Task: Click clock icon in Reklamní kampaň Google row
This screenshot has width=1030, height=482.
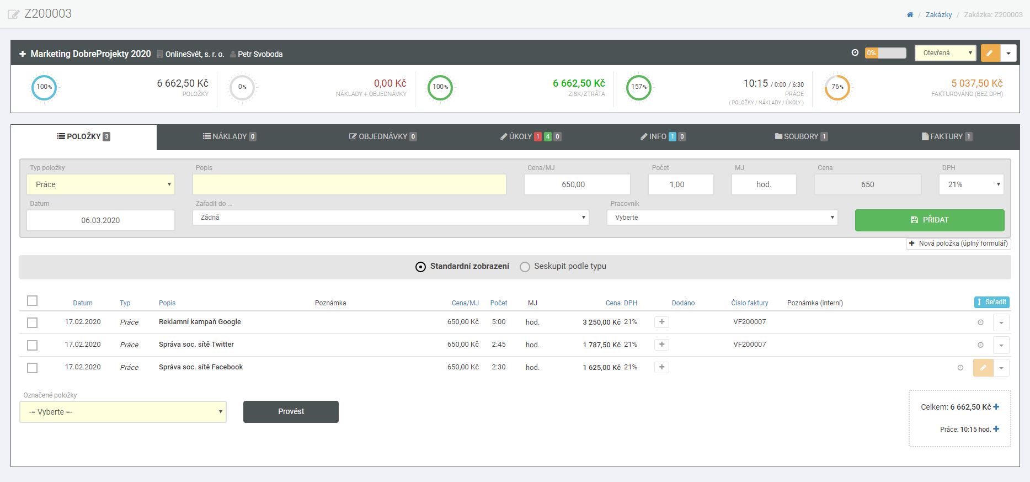Action: tap(980, 322)
